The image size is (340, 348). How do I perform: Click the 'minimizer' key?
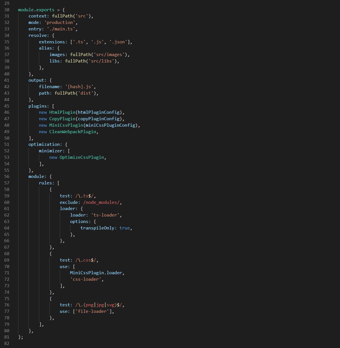pyautogui.click(x=50, y=151)
